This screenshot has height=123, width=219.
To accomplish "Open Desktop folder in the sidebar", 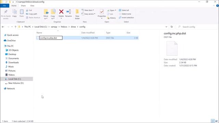I will click(11, 54).
